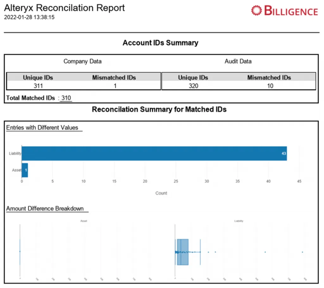The height and width of the screenshot is (288, 324).
Task: Select the "Account IDs Summary" heading
Action: coord(160,43)
